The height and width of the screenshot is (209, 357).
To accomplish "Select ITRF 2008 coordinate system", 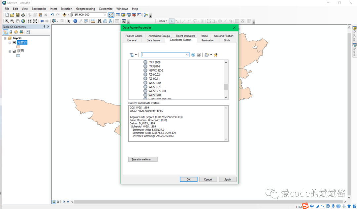I will 154,62.
